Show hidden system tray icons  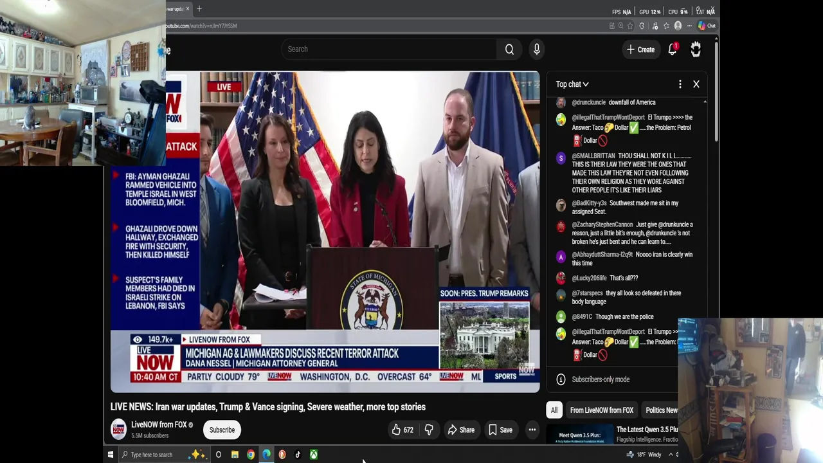(x=671, y=455)
